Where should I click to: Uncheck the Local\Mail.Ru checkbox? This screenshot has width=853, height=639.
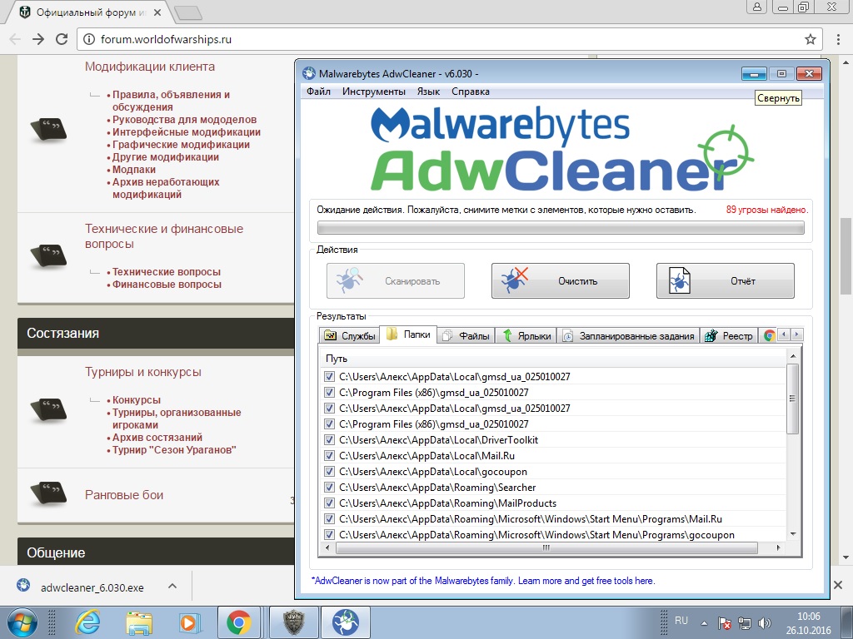pyautogui.click(x=328, y=455)
